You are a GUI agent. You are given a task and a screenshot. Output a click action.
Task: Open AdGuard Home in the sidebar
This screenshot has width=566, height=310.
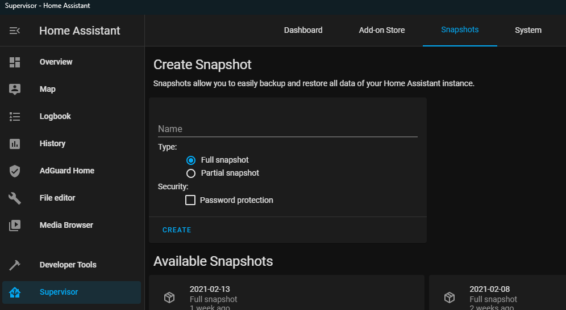[x=72, y=171]
